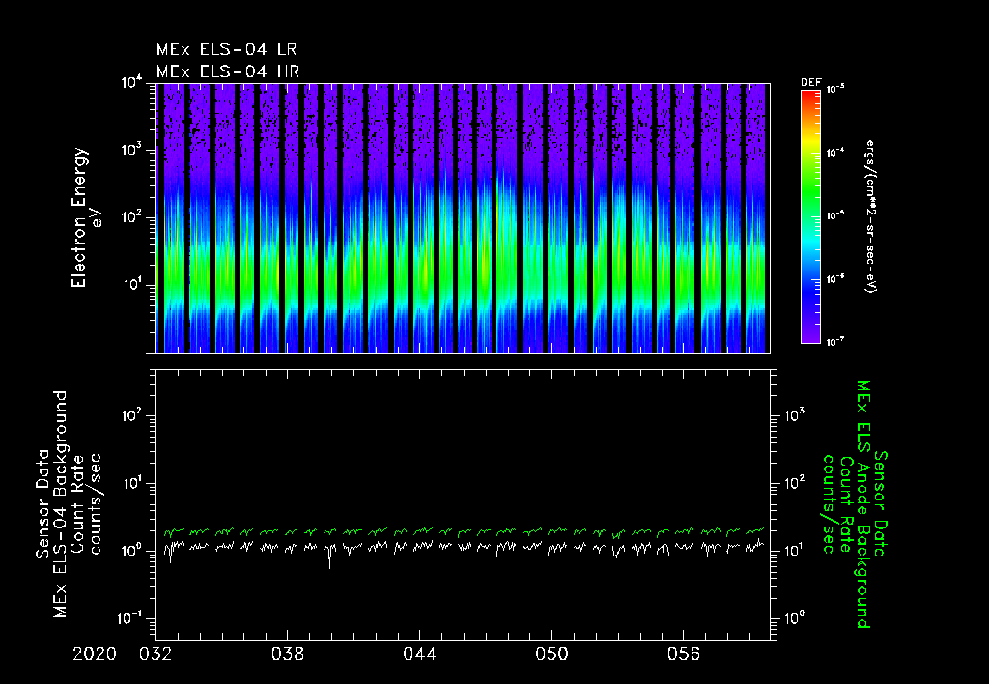Click the 10^-1 tick on the lower left axis
Image resolution: width=989 pixels, height=684 pixels.
coord(131,617)
